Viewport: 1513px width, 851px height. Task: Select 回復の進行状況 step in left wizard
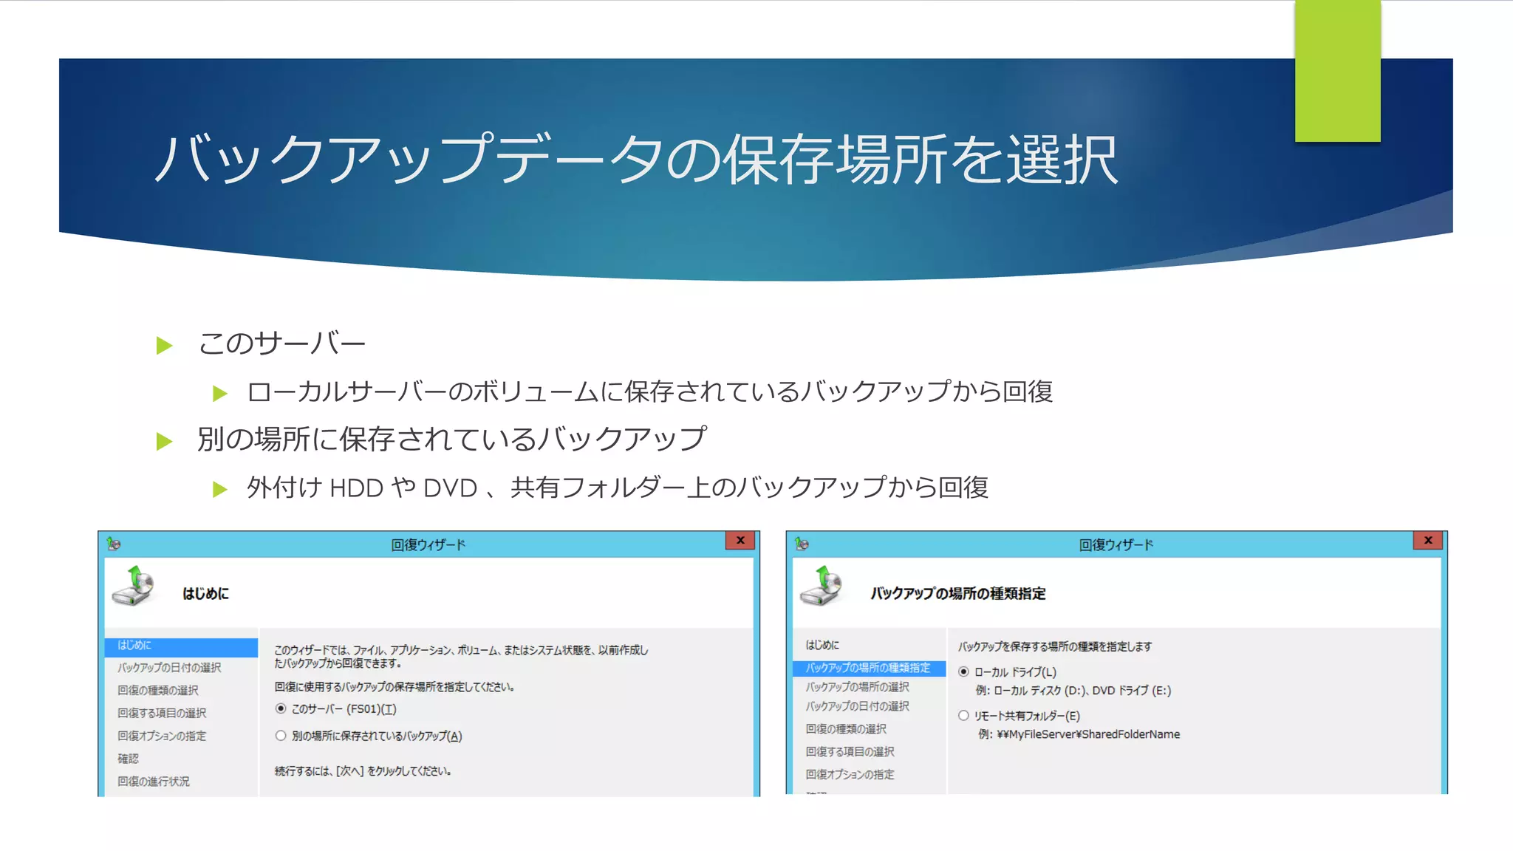154,782
